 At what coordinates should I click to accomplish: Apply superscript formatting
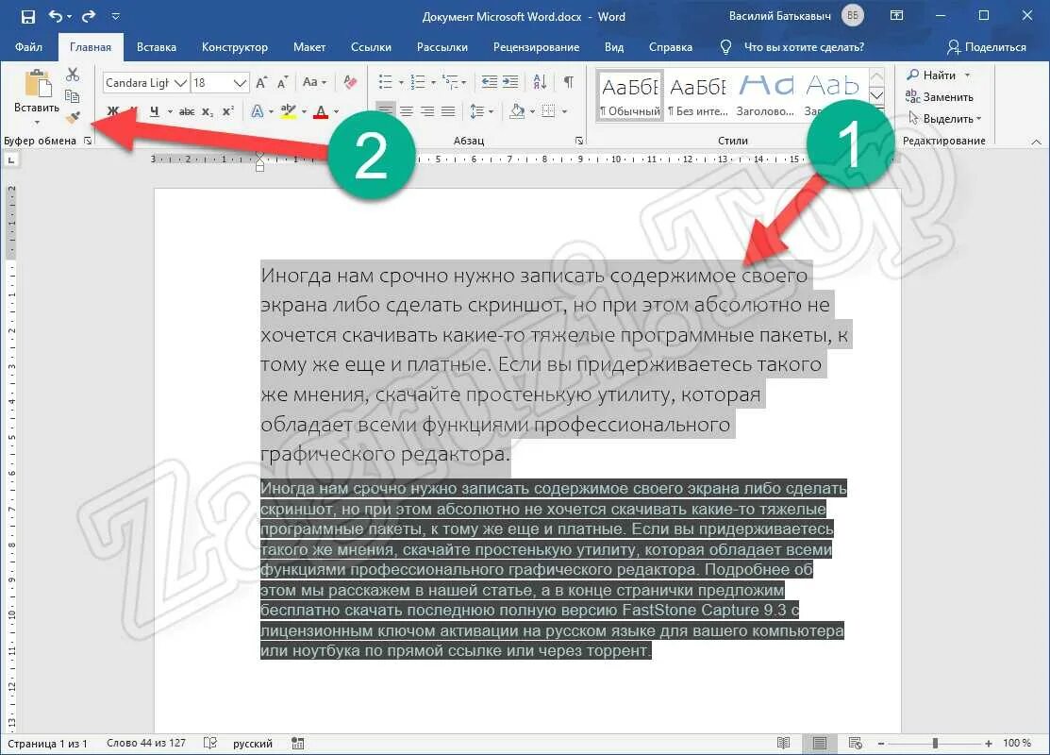(x=227, y=111)
